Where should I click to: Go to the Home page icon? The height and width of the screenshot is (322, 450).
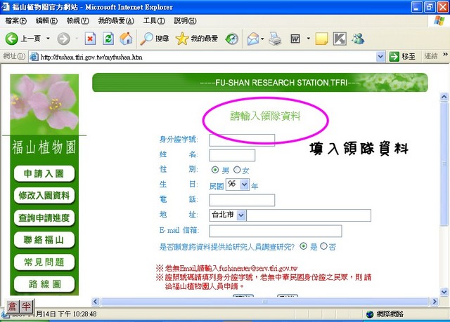[x=126, y=39]
